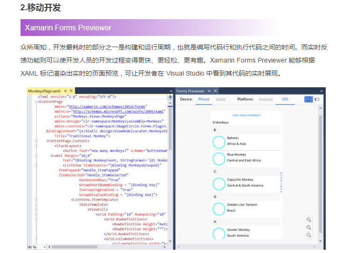343x253 pixels.
Task: Collapse the Grid.RowDefinitions node
Action: point(36,219)
